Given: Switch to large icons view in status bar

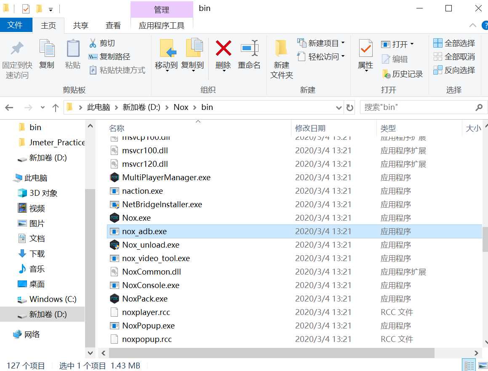Looking at the screenshot, I should coord(483,366).
